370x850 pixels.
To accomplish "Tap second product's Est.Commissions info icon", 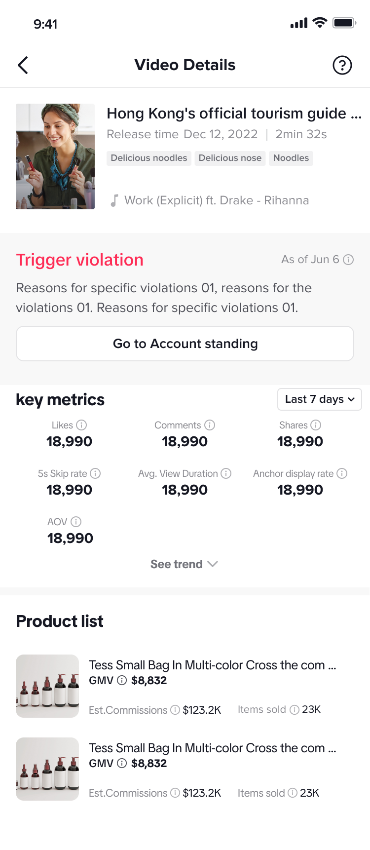I will pos(175,793).
